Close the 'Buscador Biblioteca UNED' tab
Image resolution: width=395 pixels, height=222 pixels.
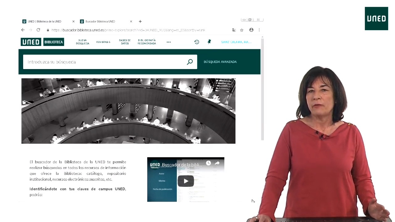point(131,22)
